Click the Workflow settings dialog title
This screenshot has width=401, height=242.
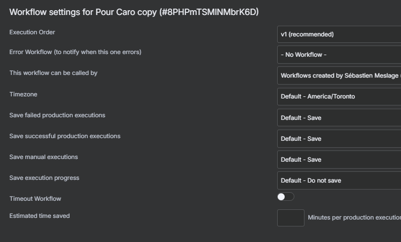point(134,12)
